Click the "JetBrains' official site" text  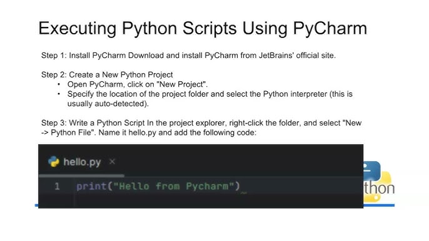(x=297, y=56)
